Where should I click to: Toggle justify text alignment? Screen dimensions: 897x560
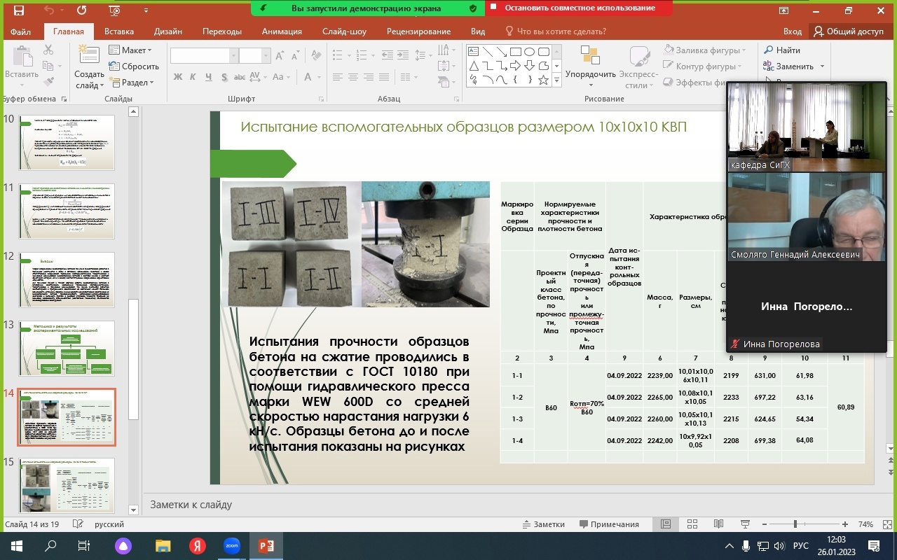tap(385, 77)
